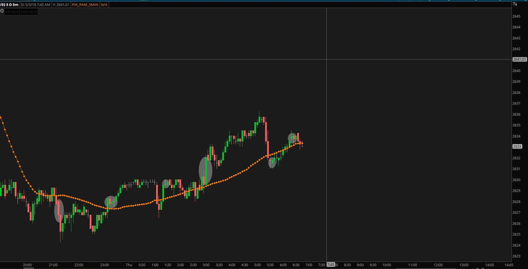Click the 2623 price axis label
The width and height of the screenshot is (528, 269).
point(517,256)
